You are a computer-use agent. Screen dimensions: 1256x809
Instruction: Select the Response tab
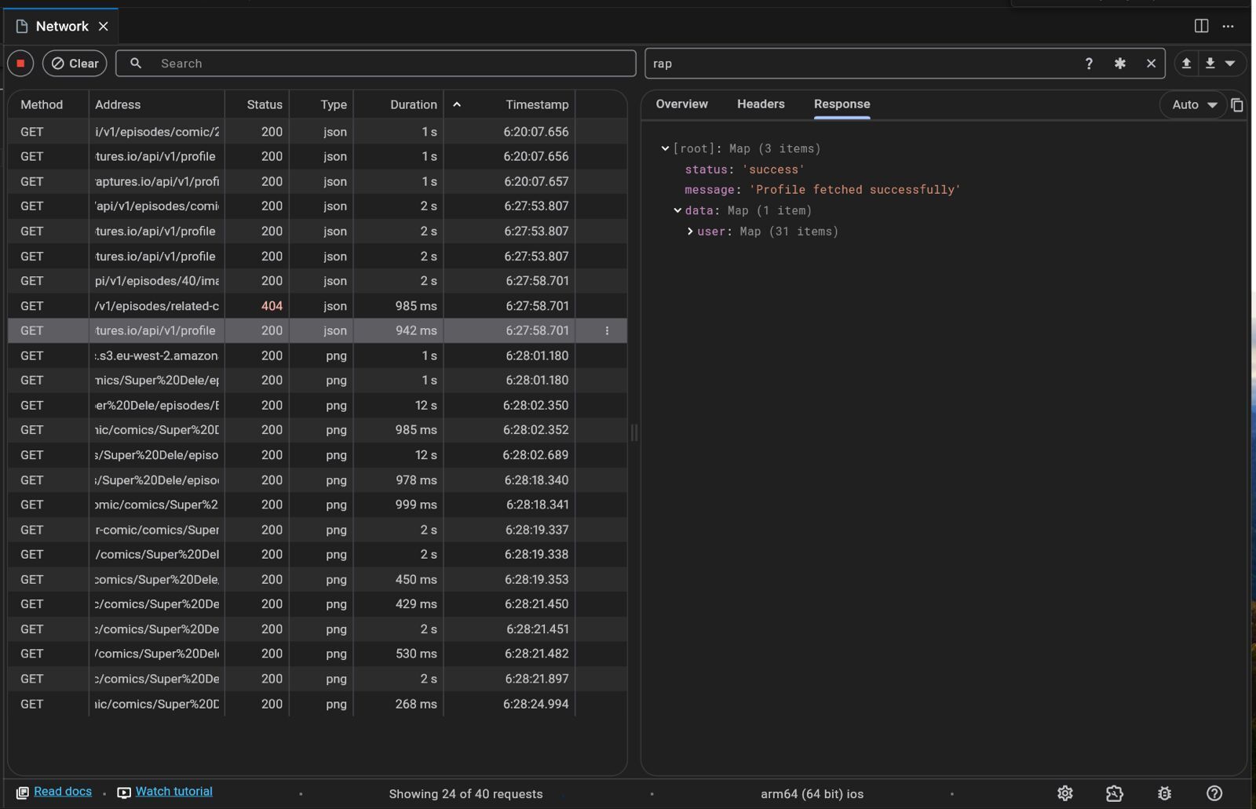tap(842, 104)
